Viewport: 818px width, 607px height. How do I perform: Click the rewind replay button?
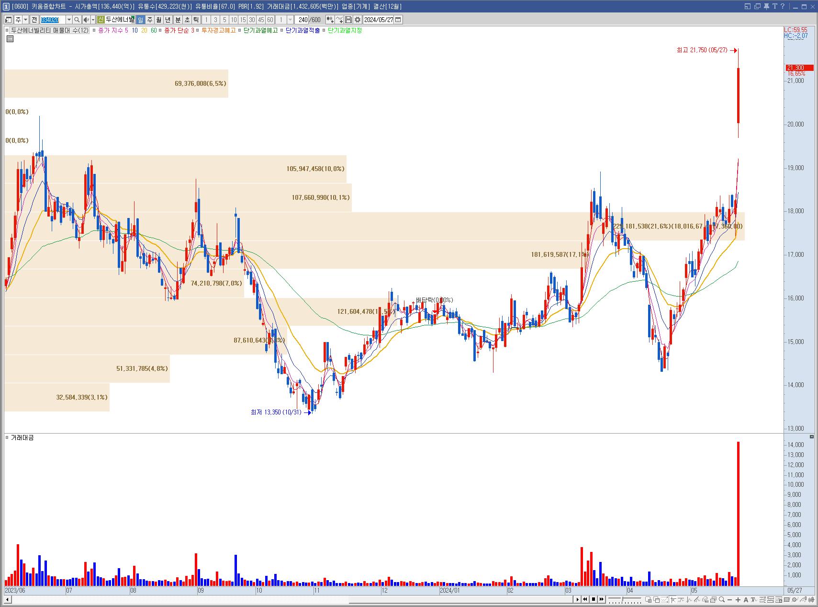click(585, 599)
